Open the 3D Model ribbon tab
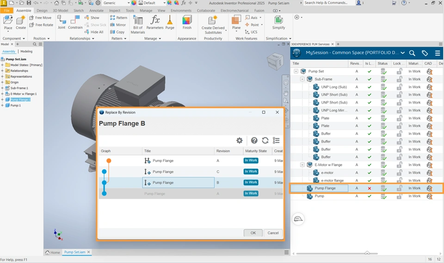This screenshot has height=263, width=444. [60, 11]
